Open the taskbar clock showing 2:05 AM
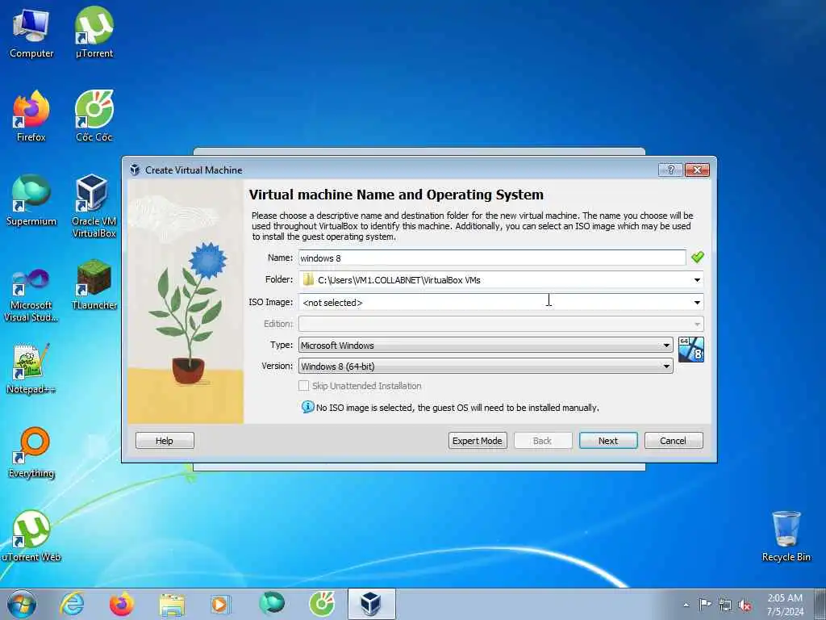The image size is (826, 620). (785, 605)
